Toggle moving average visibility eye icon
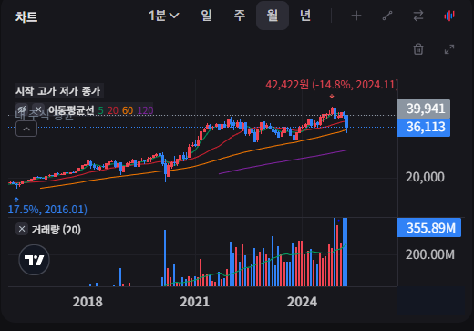Screen dimensions: 474x331 22,109
